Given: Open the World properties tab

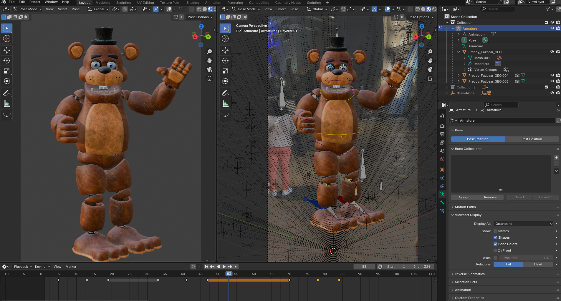Looking at the screenshot, I should pos(442,159).
